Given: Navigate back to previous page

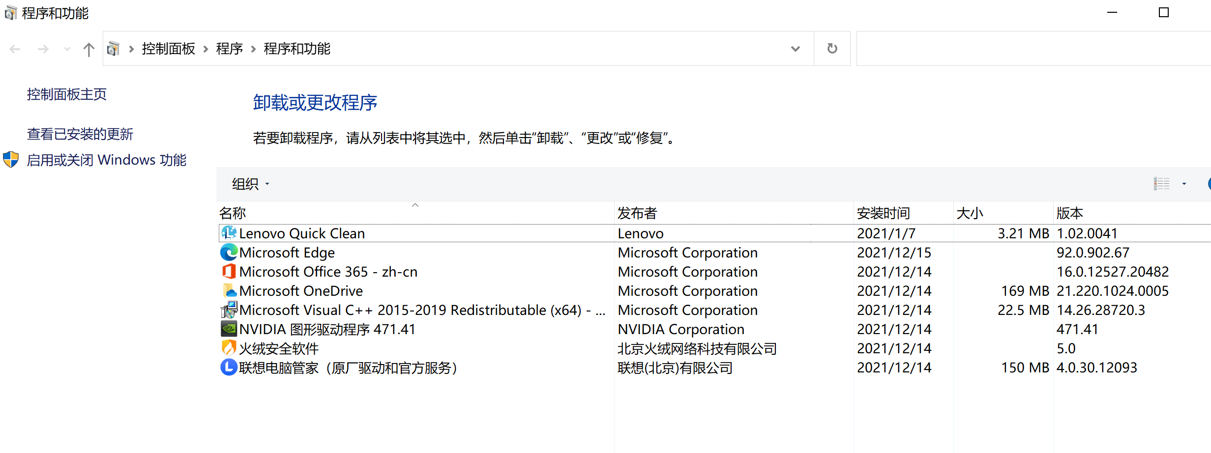Looking at the screenshot, I should tap(15, 49).
